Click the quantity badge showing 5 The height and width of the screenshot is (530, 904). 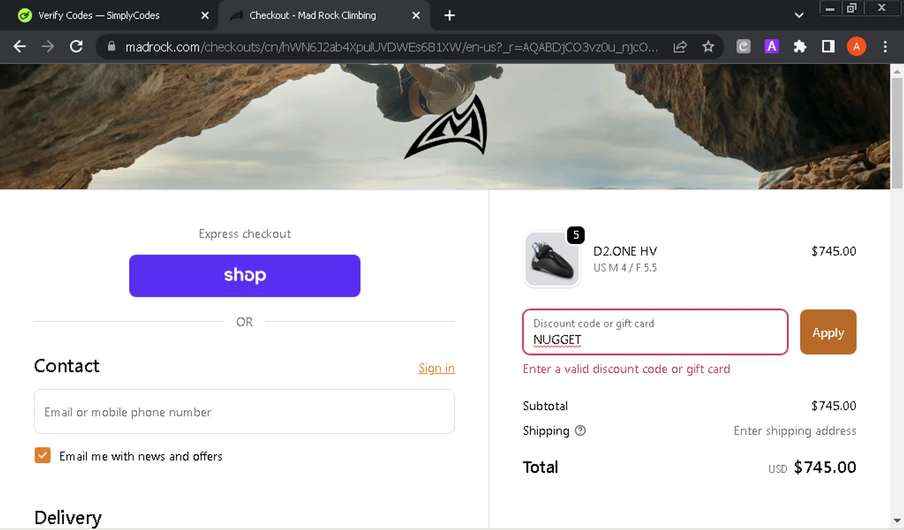tap(576, 235)
